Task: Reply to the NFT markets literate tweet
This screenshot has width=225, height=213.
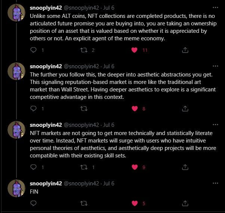Action: point(33,167)
